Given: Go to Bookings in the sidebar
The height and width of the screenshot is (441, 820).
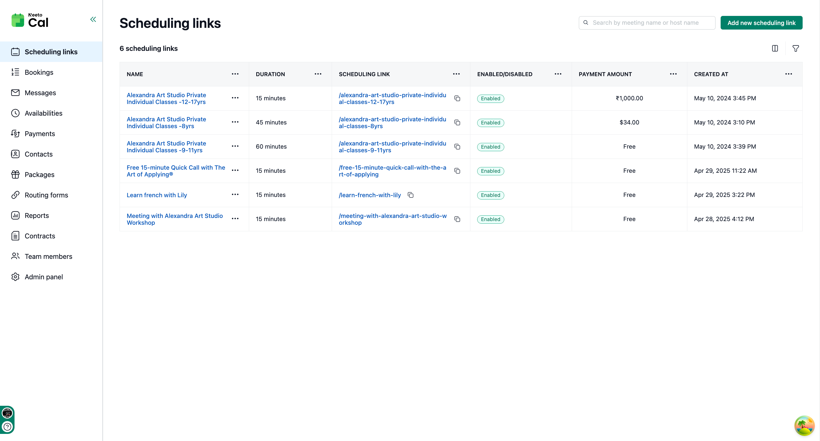Looking at the screenshot, I should (39, 72).
